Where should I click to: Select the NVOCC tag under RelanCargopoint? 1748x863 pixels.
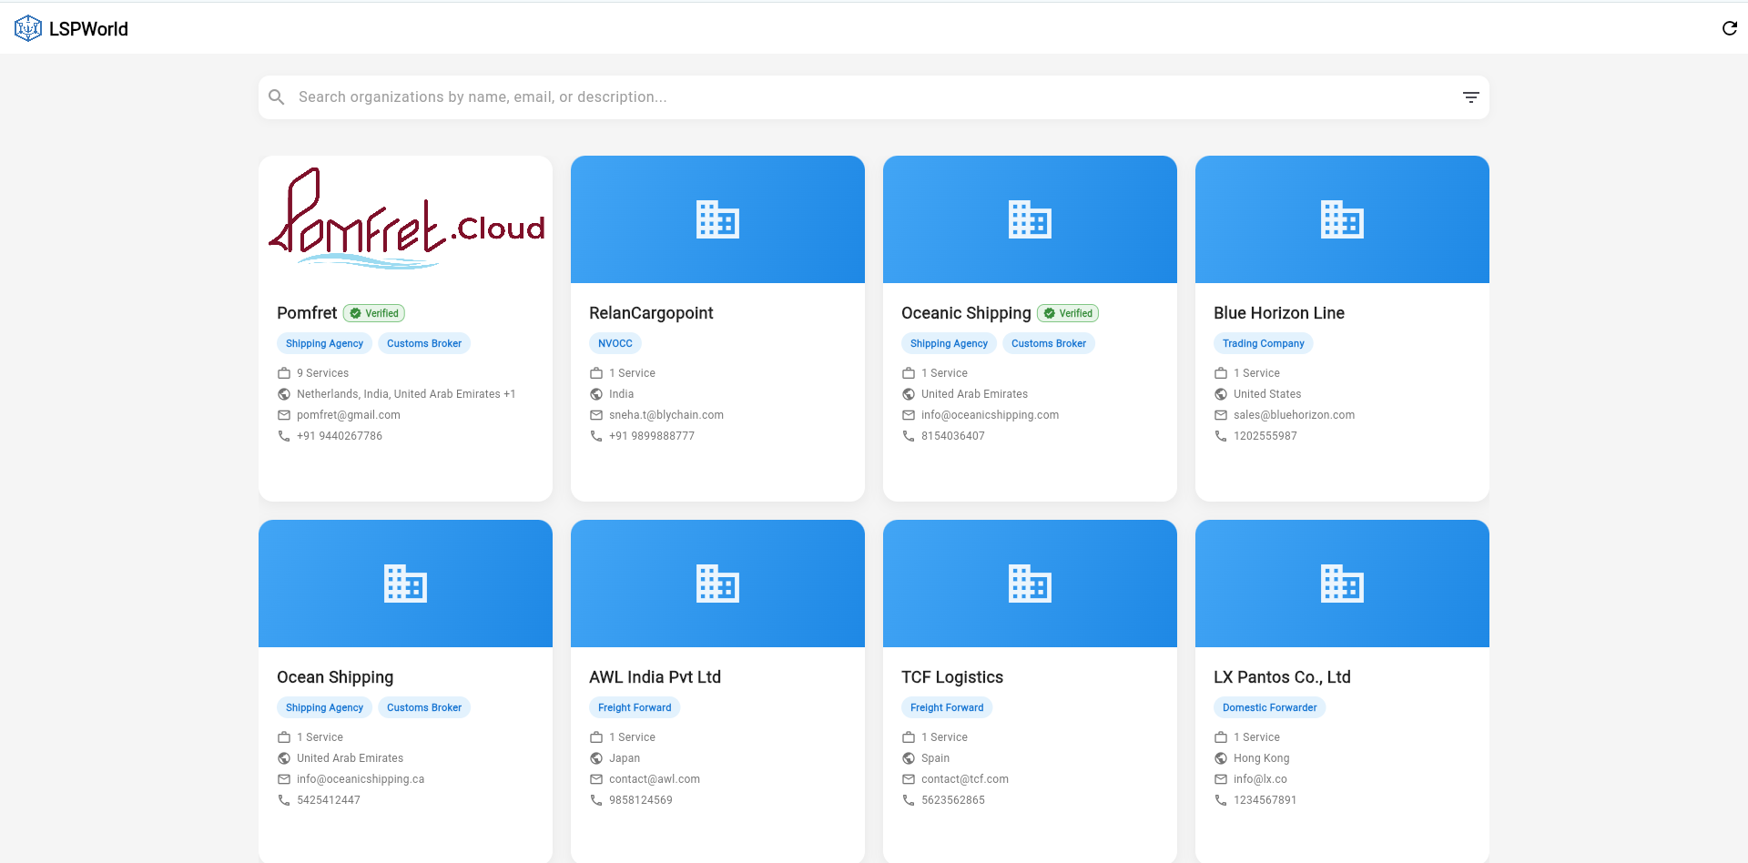tap(615, 343)
